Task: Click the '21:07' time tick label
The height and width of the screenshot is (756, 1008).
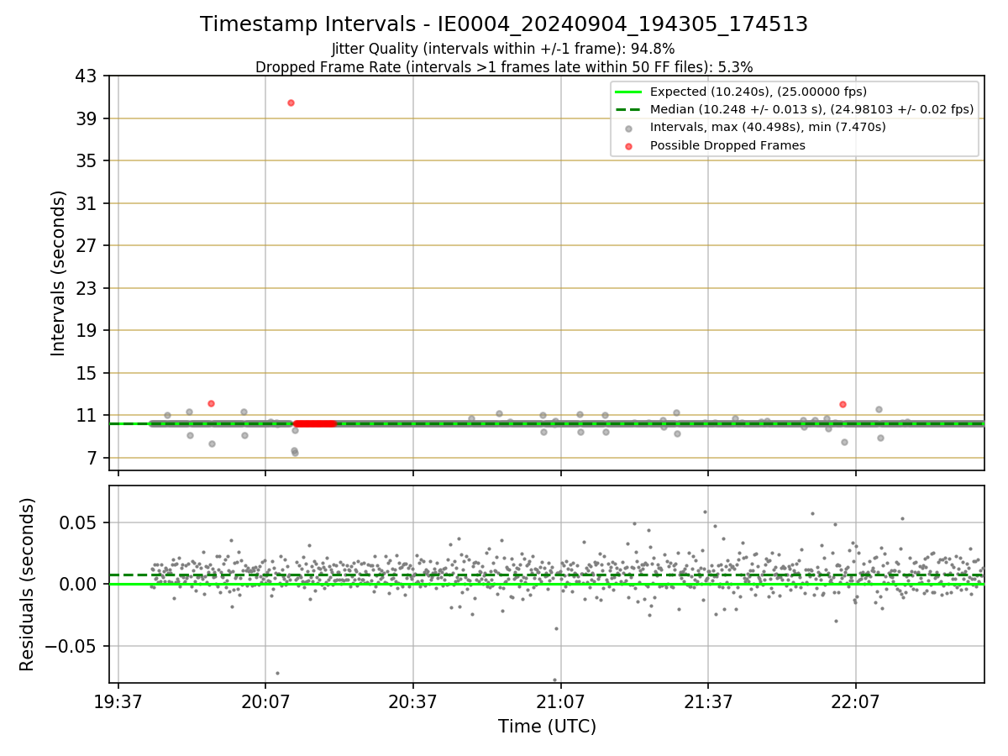Action: click(x=560, y=701)
